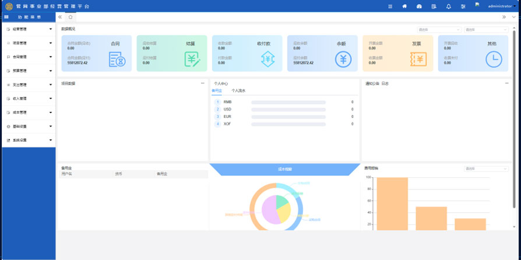521x260 pixels.
Task: Click the home icon in top header
Action: point(404,6)
